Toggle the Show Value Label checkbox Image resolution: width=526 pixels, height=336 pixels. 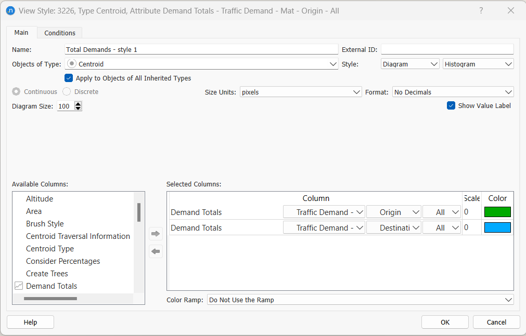(451, 105)
